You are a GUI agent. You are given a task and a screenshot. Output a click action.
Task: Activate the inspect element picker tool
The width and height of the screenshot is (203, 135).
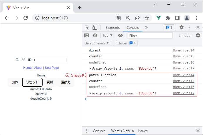click(x=87, y=28)
